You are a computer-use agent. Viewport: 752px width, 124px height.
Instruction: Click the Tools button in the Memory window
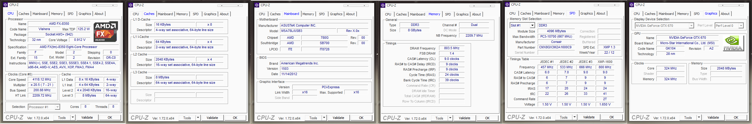pos(439,118)
